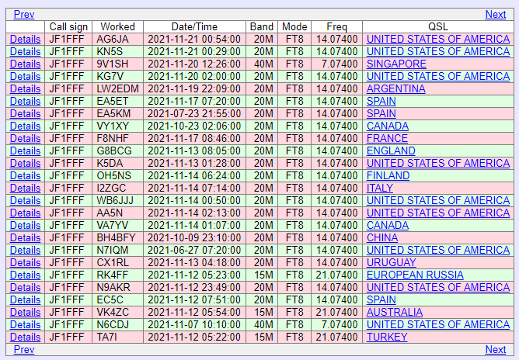
Task: Open Details for EC5C
Action: (25, 299)
